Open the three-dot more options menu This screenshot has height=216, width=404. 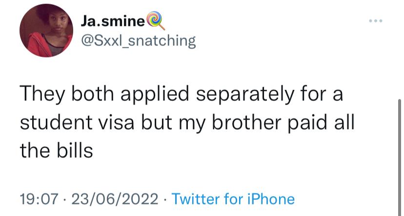pos(375,21)
